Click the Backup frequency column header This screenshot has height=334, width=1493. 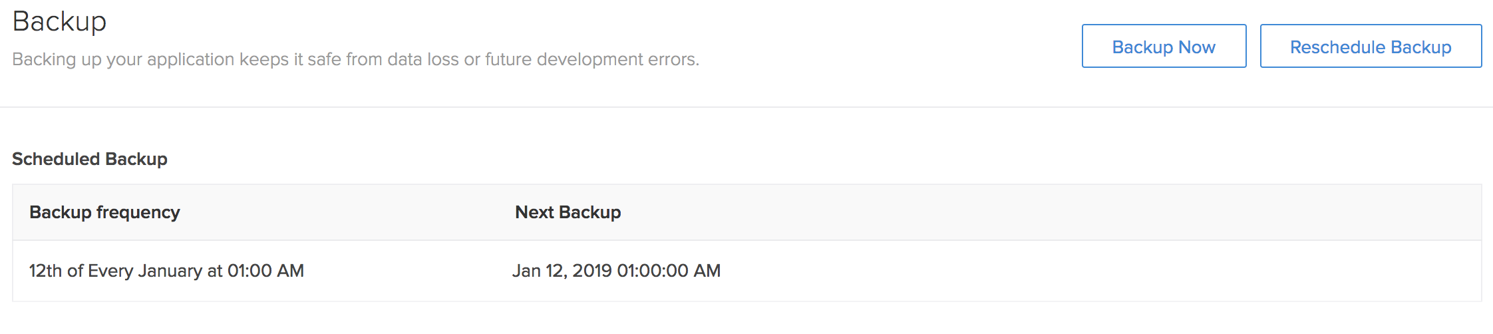click(x=104, y=212)
